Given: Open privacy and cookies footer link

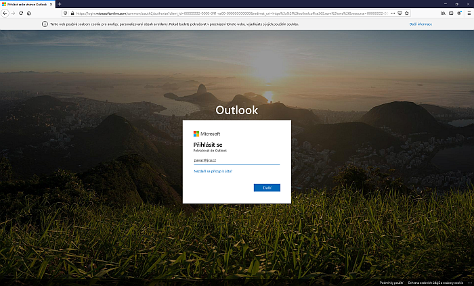Looking at the screenshot, I should tap(435, 283).
